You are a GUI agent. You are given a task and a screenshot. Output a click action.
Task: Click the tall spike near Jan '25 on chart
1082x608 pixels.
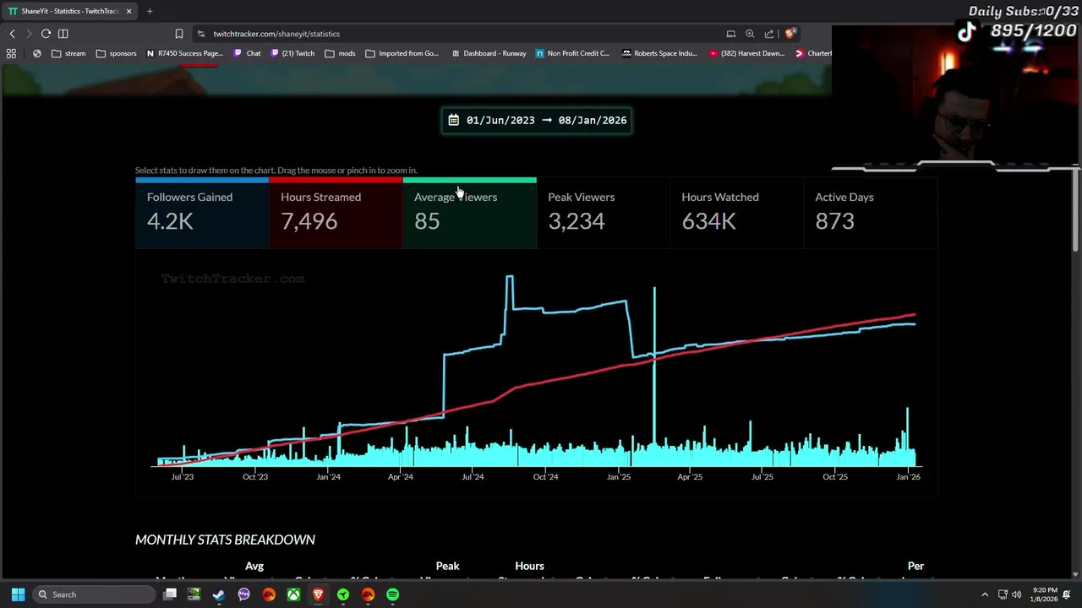click(x=653, y=376)
